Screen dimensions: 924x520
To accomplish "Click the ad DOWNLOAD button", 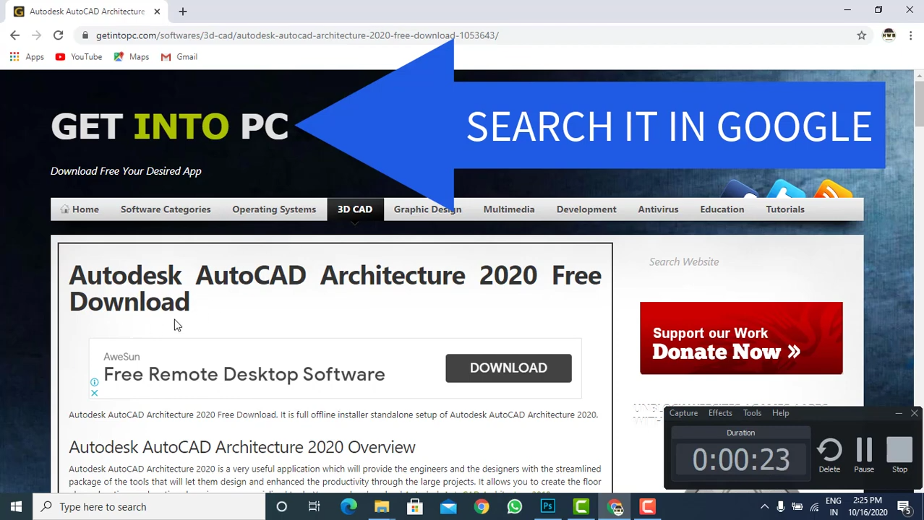I will pos(508,368).
